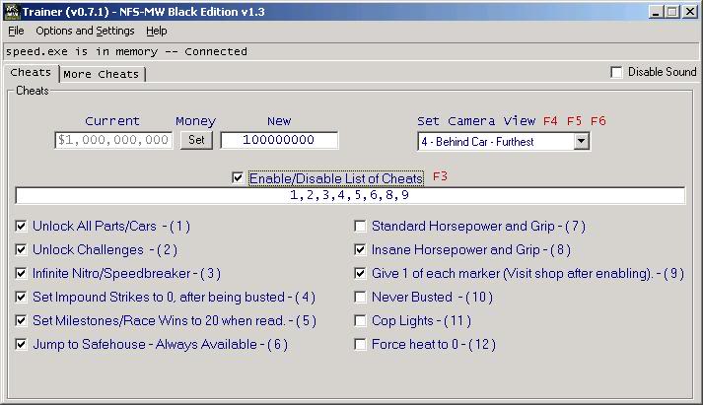Click the cheat list field 1,2,3,4,5,6,8,9
703x405 pixels.
pos(350,195)
